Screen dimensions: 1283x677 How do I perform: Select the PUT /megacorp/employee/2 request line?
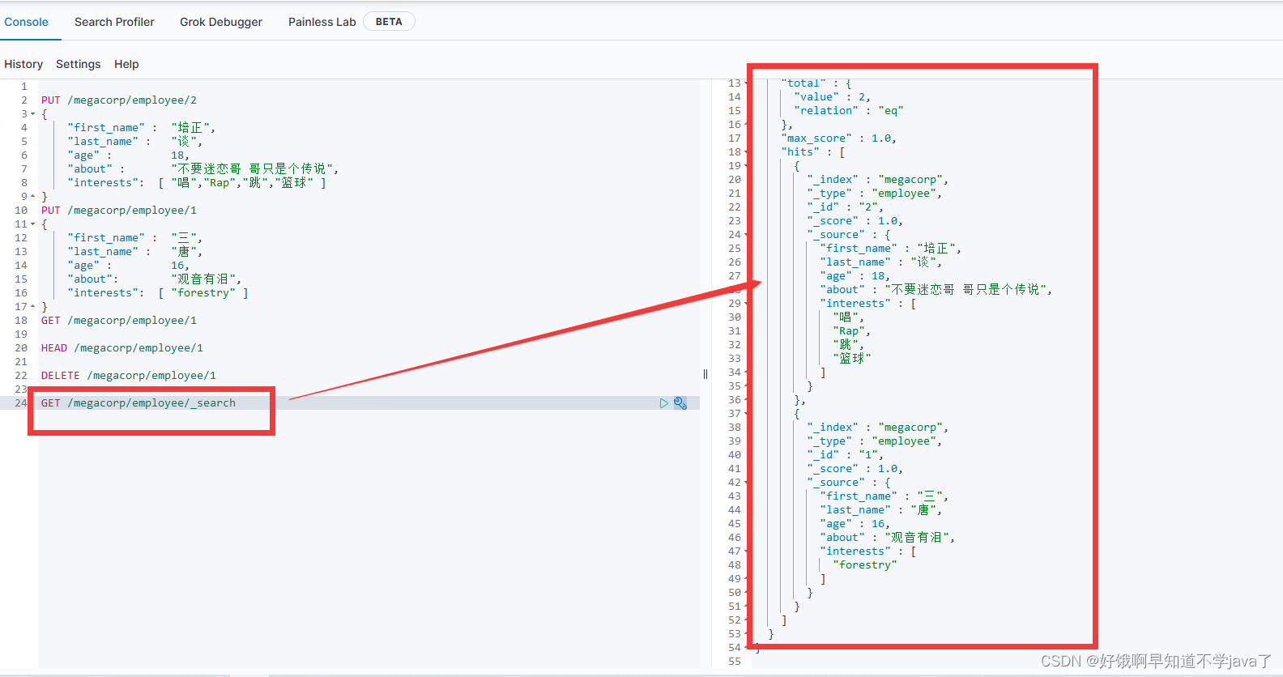119,100
